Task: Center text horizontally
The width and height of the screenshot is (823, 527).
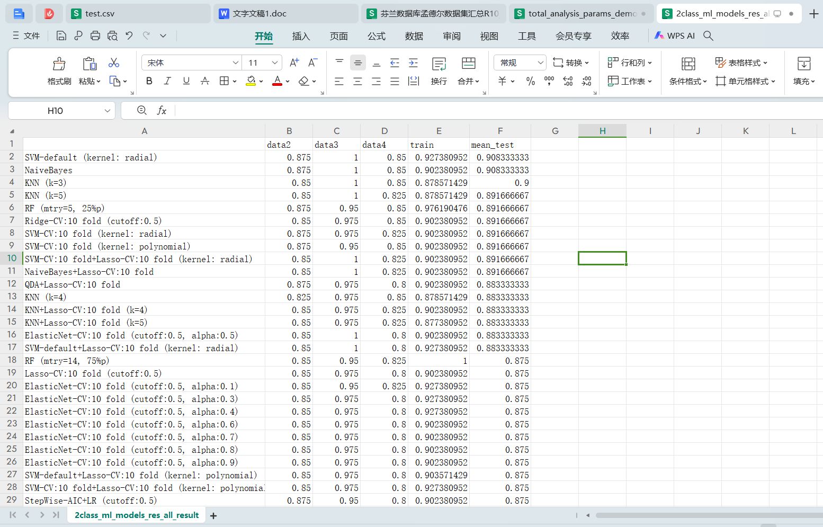Action: tap(358, 81)
